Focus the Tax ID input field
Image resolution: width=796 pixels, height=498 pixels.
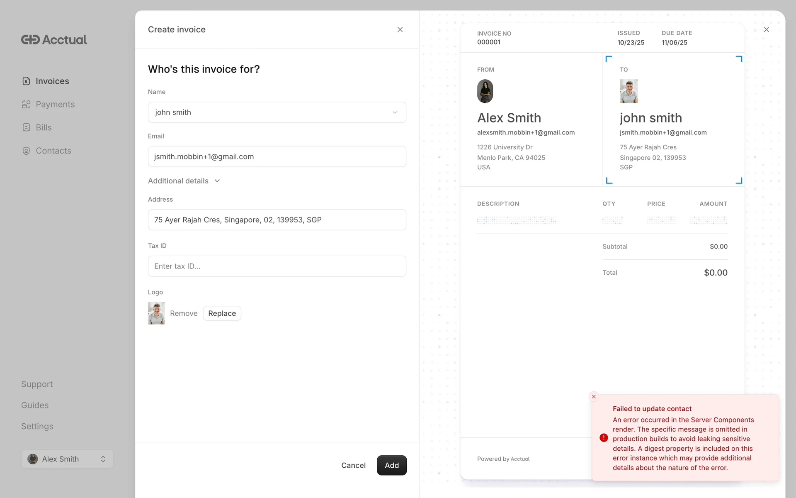point(277,266)
